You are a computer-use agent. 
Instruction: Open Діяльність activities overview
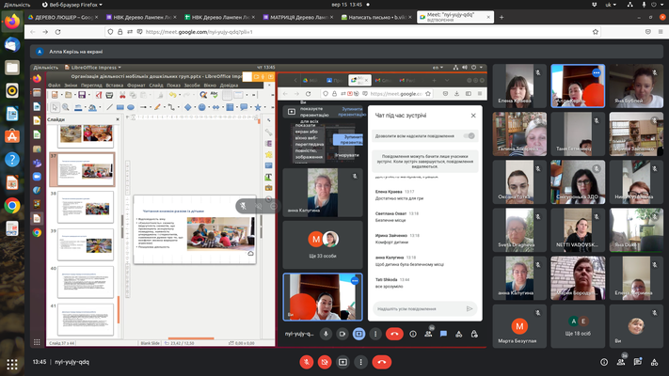click(17, 5)
